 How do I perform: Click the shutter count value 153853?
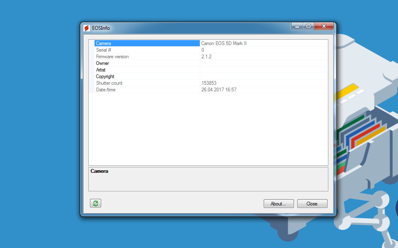209,83
